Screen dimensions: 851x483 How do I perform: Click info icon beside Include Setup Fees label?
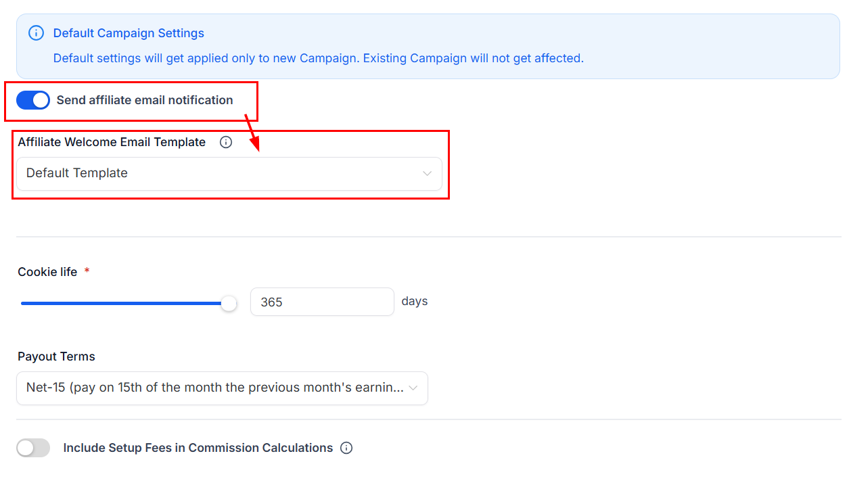point(346,448)
